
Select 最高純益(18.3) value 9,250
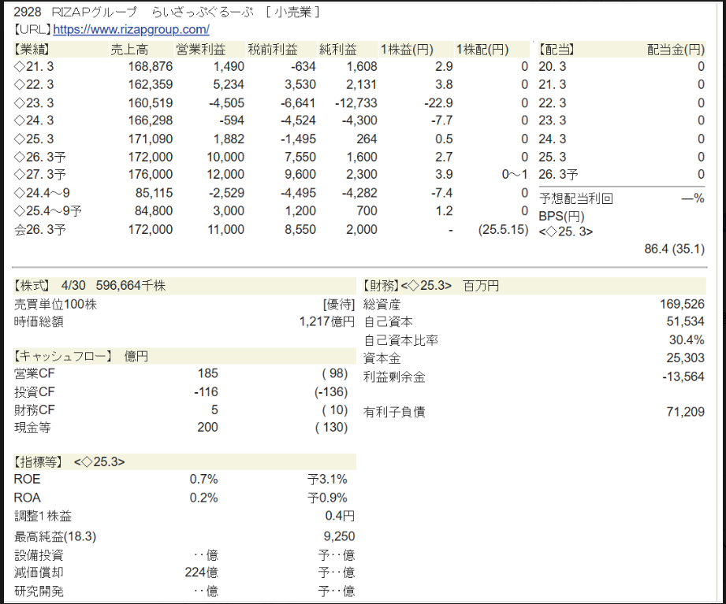340,536
